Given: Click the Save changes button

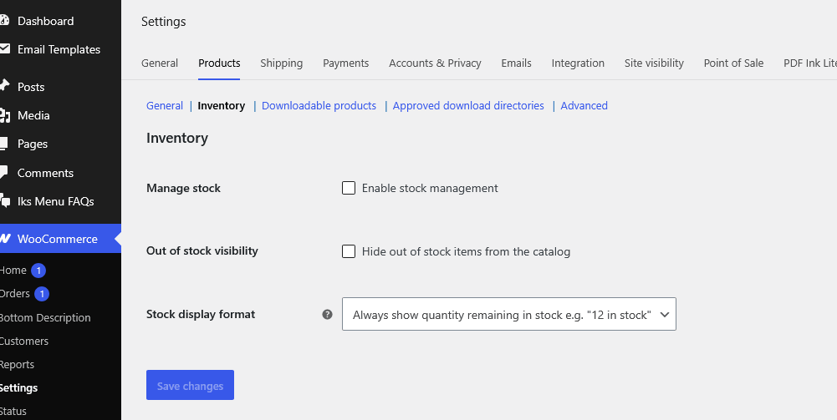Looking at the screenshot, I should tap(190, 385).
